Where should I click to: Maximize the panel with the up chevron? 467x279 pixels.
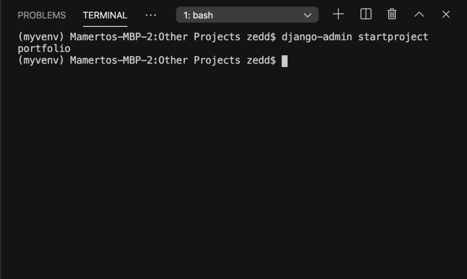point(419,14)
